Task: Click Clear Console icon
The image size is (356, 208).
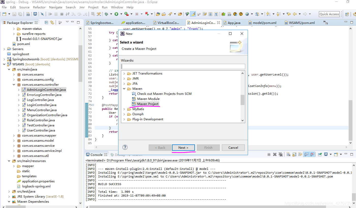Action: coord(288,154)
